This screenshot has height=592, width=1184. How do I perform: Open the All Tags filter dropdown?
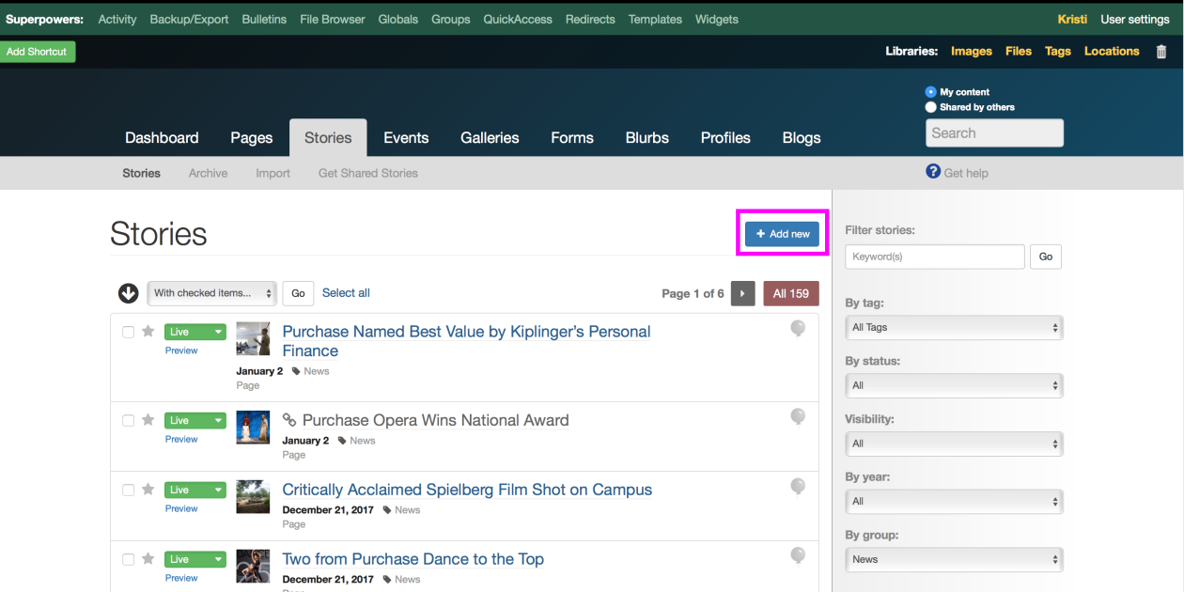(x=954, y=327)
